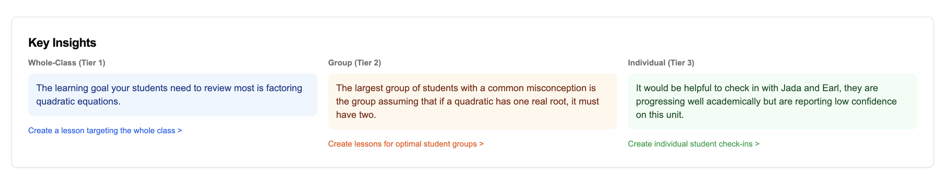This screenshot has width=950, height=187.
Task: Click the 'Group (Tier 2)' label
Action: pos(354,63)
